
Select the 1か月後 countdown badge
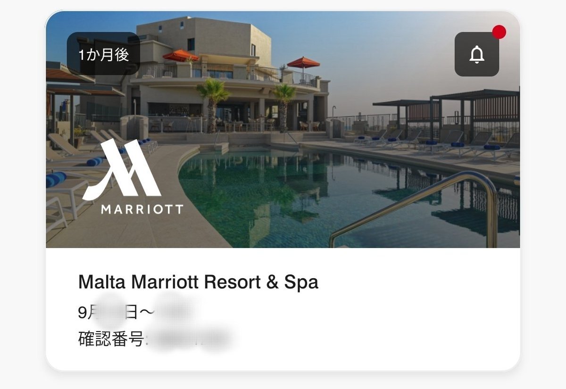[x=103, y=54]
